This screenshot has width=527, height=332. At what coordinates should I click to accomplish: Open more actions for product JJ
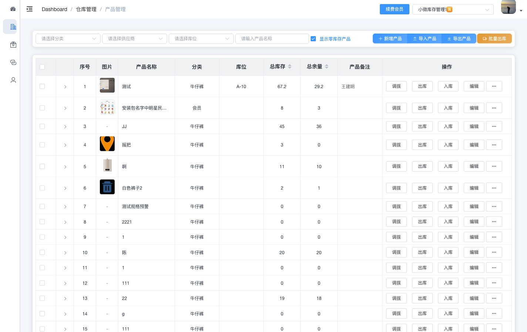tap(494, 127)
